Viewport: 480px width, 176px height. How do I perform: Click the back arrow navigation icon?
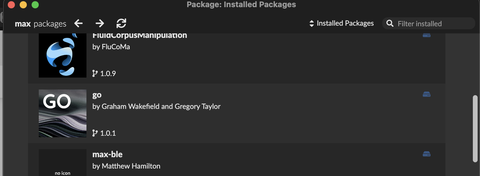click(78, 23)
